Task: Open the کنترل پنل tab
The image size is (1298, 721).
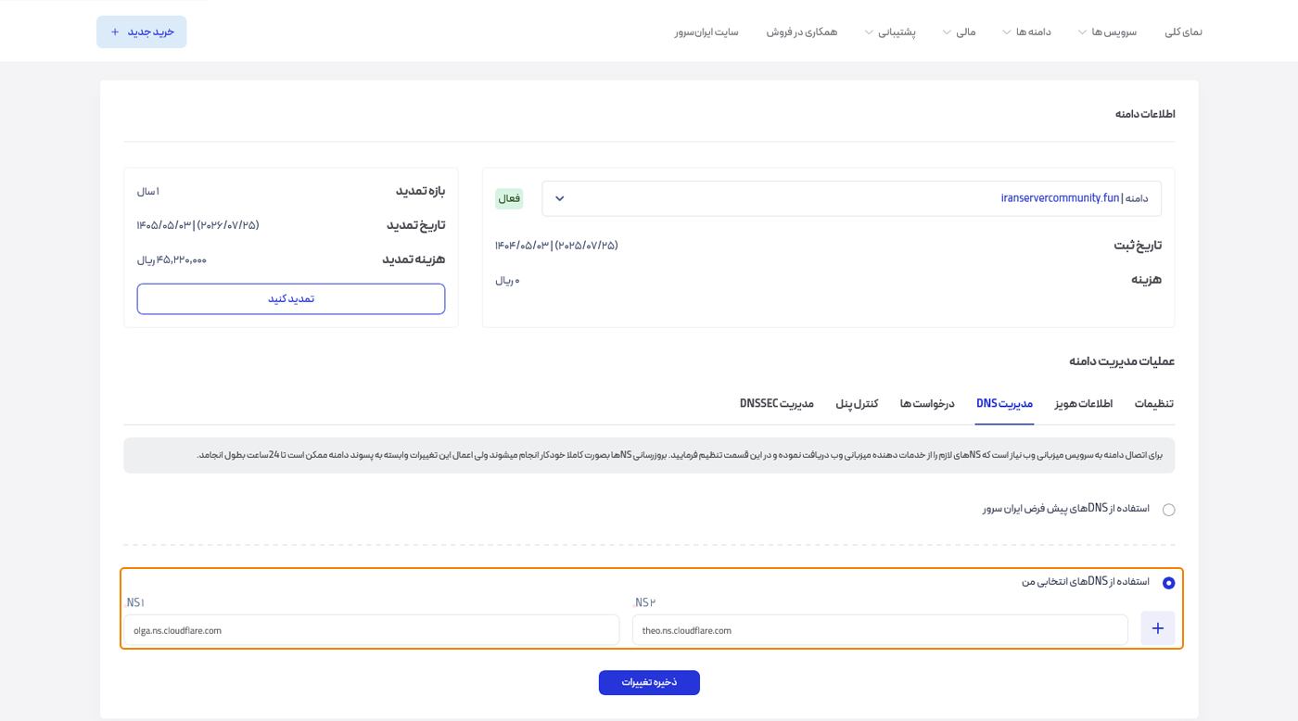Action: (x=857, y=404)
